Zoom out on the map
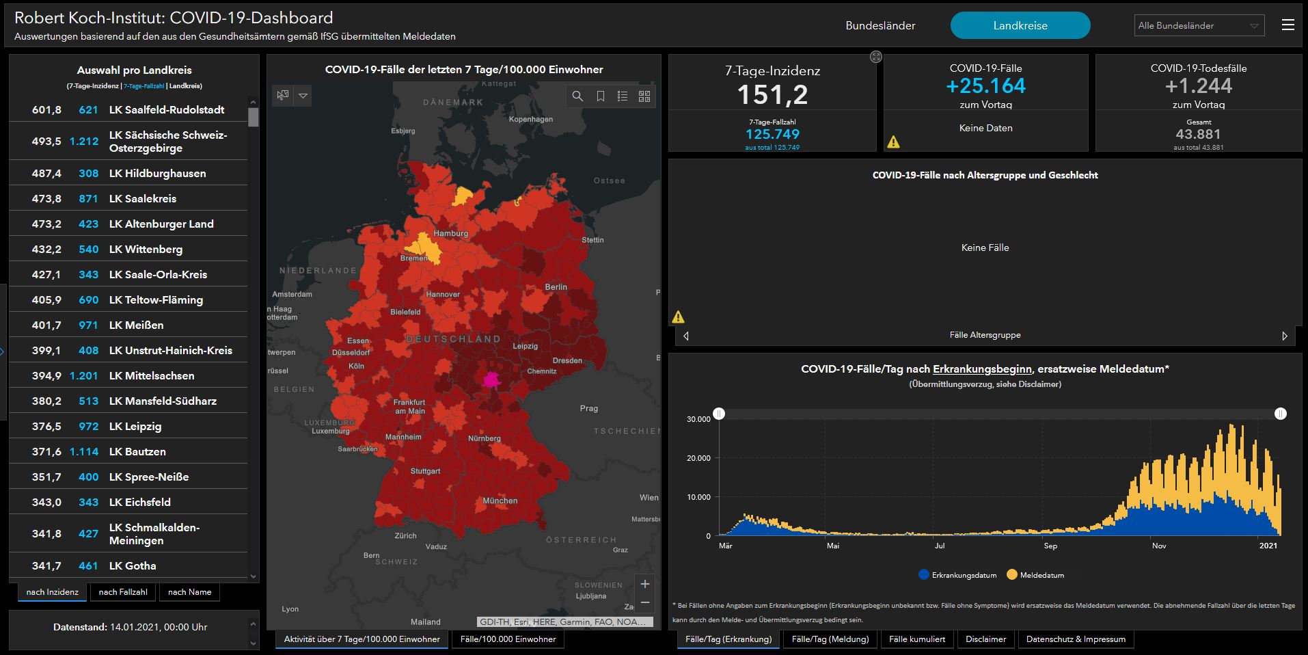The image size is (1308, 655). (x=644, y=603)
